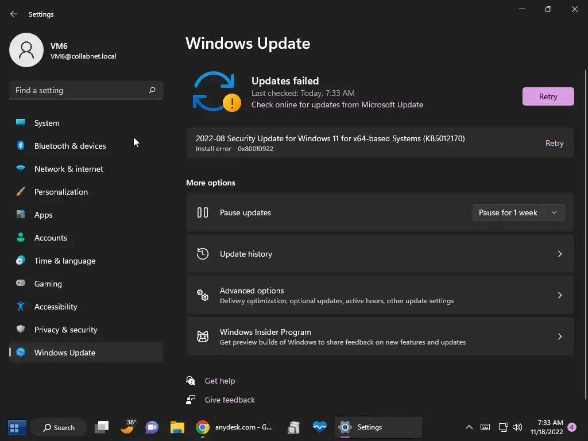Screen dimensions: 588x441
Task: Check online for updates from Microsoft Update
Action: click(337, 105)
